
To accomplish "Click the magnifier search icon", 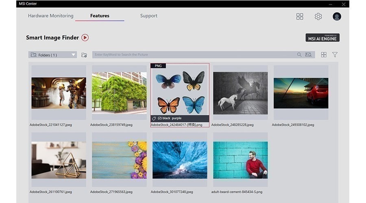I will point(299,54).
